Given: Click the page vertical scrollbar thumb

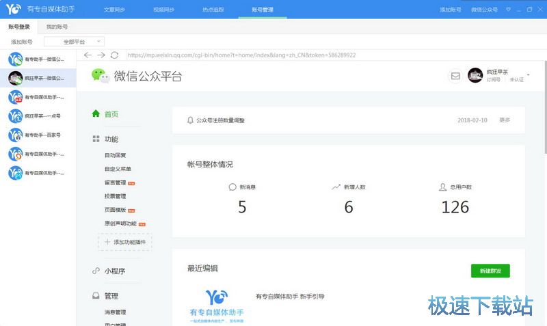Looking at the screenshot, I should (546, 107).
